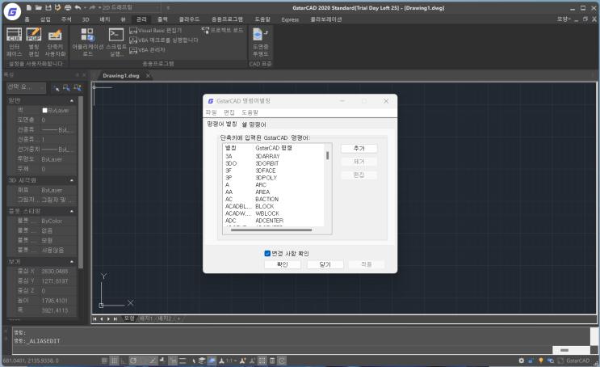The height and width of the screenshot is (367, 600).
Task: Collapse the 일반 properties section
Action: coord(72,100)
